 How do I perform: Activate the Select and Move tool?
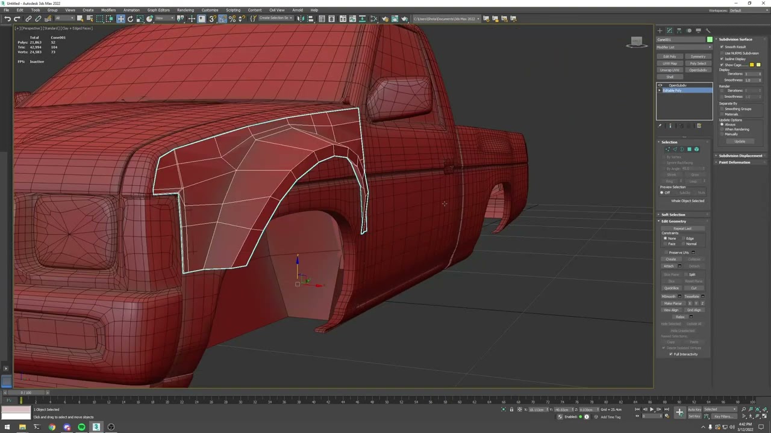click(x=120, y=19)
